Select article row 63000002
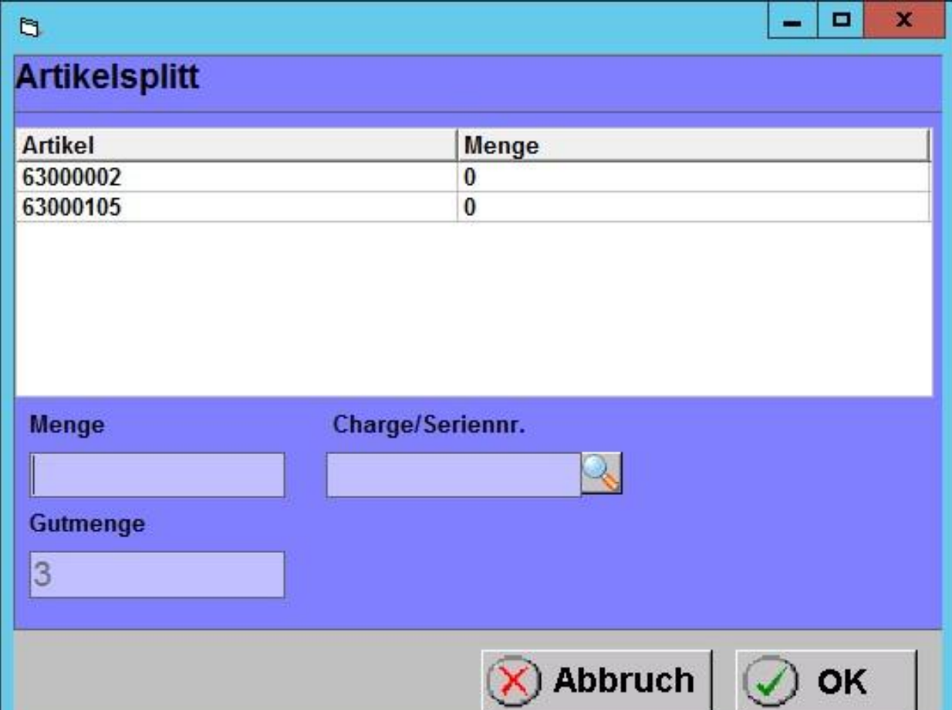Image resolution: width=952 pixels, height=710 pixels. pos(72,178)
